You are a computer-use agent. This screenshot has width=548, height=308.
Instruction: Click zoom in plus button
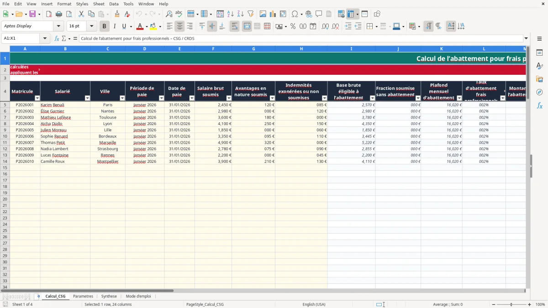click(x=530, y=304)
